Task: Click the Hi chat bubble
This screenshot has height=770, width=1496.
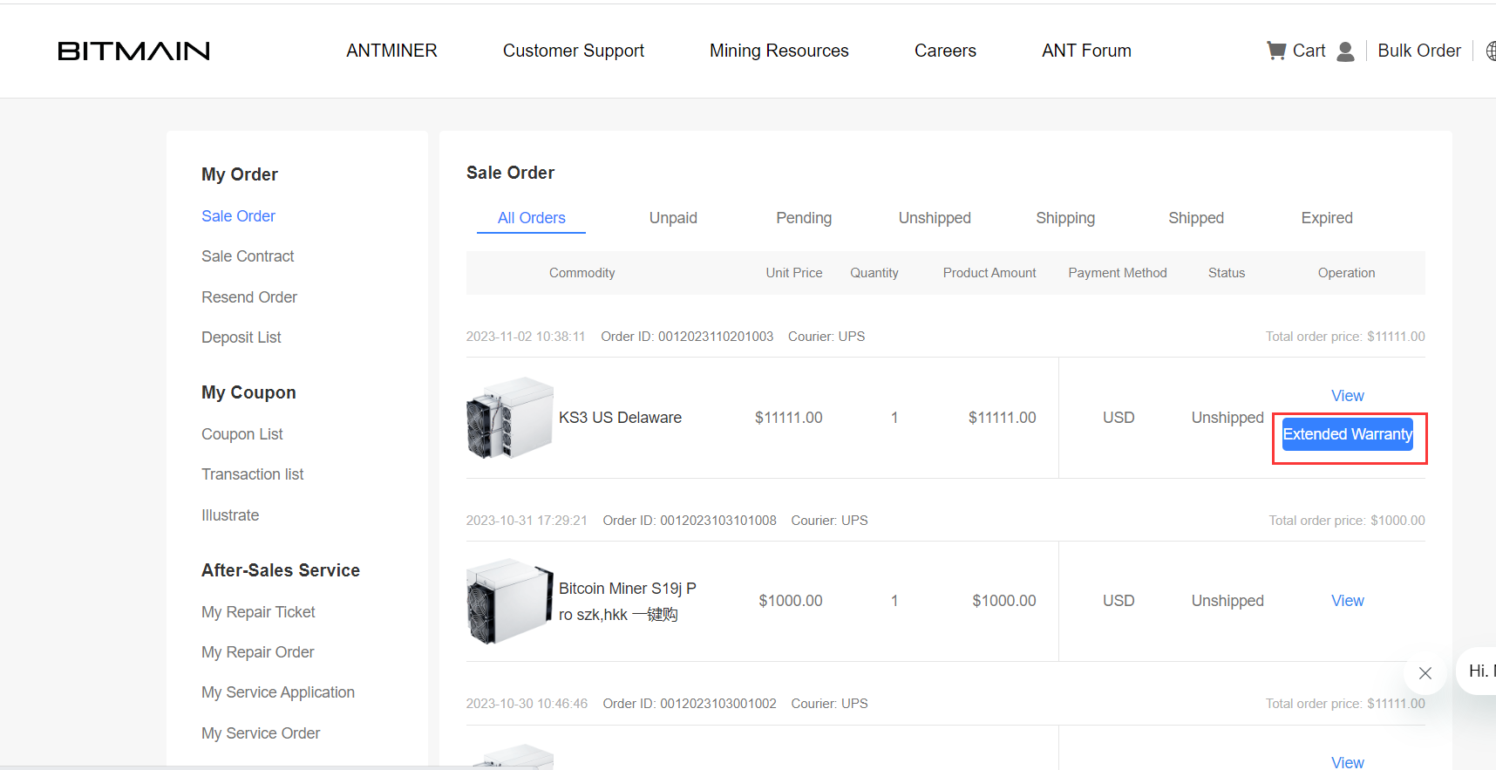Action: 1478,671
